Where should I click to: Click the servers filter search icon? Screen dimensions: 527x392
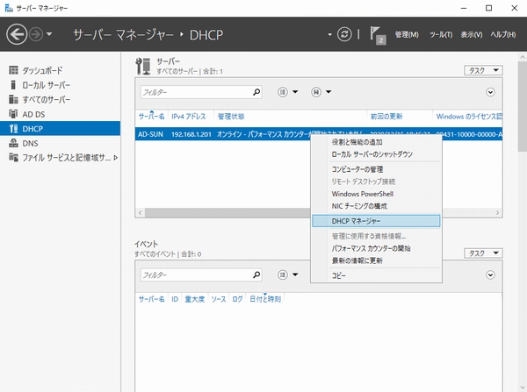pos(256,92)
